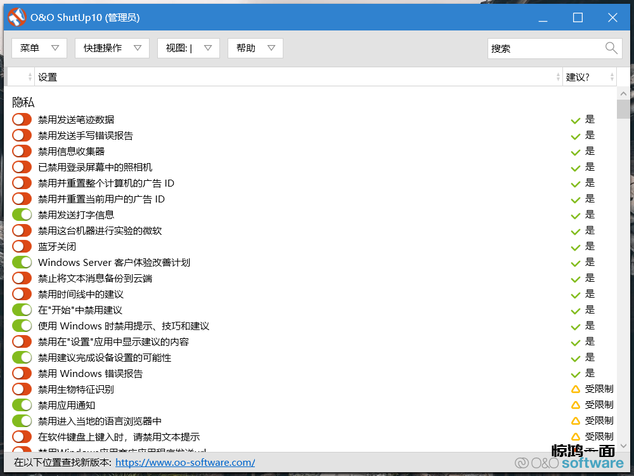Click the magnifier icon in search box
Screen dimensions: 634x476
coord(611,48)
